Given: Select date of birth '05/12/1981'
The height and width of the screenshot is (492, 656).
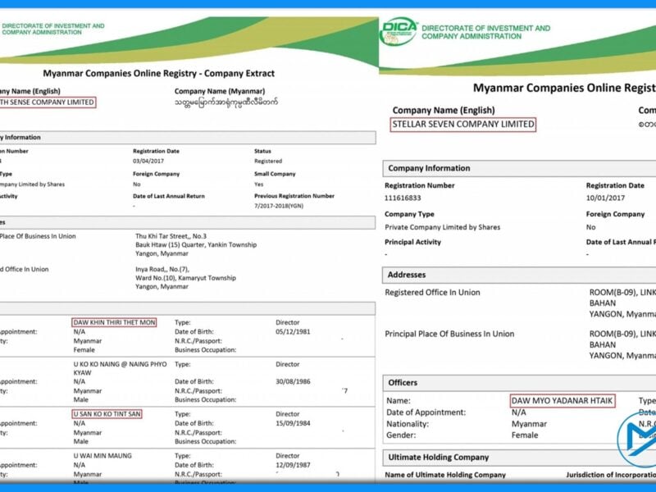Looking at the screenshot, I should click(x=293, y=332).
